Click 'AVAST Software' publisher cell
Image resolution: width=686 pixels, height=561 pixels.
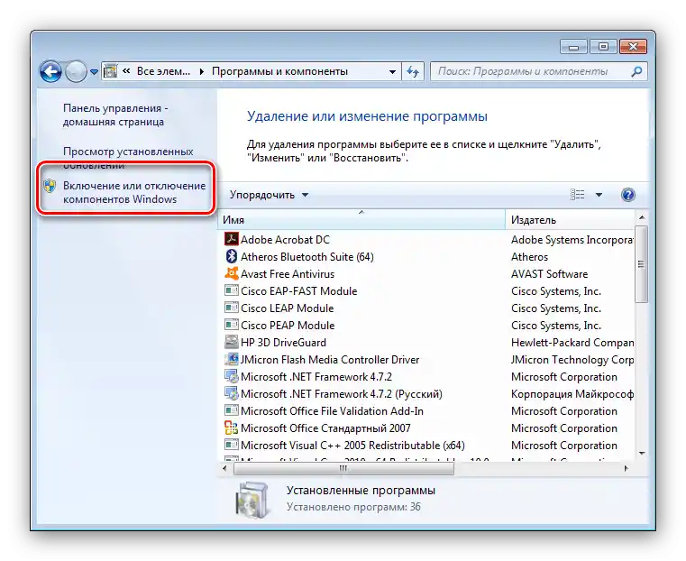[550, 274]
